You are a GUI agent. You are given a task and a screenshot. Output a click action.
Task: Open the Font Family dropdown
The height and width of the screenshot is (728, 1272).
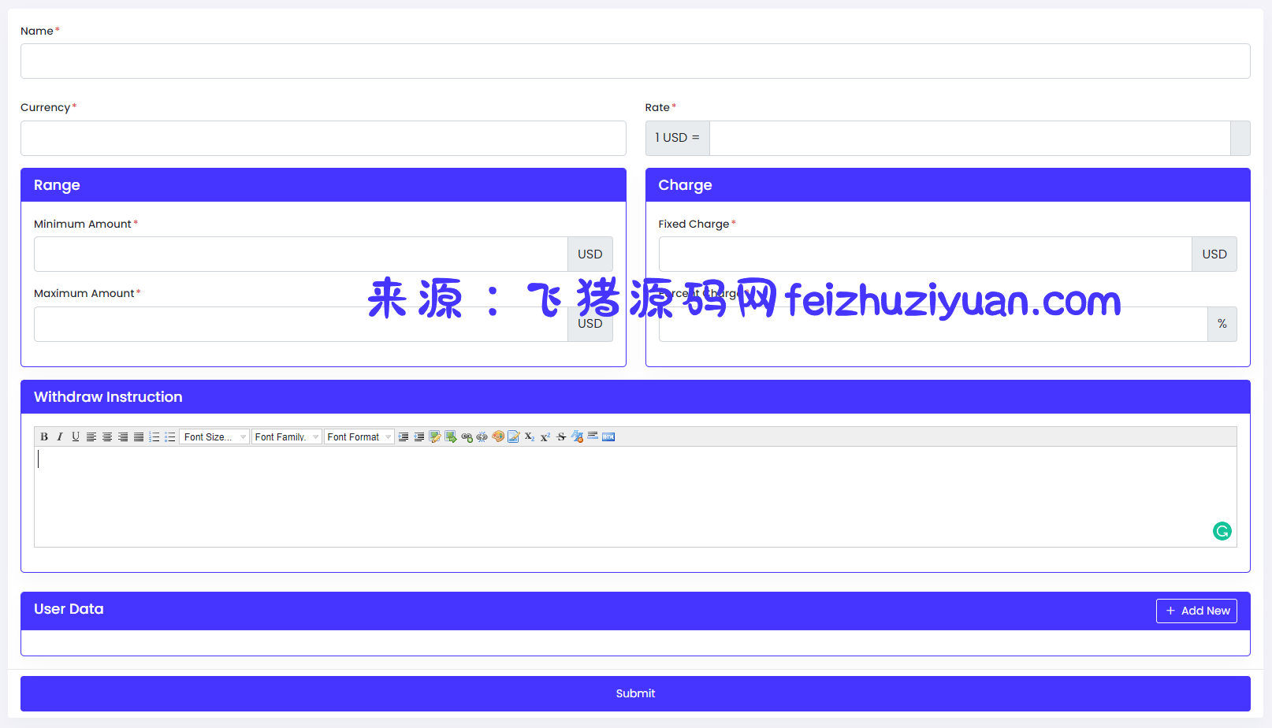pos(286,436)
